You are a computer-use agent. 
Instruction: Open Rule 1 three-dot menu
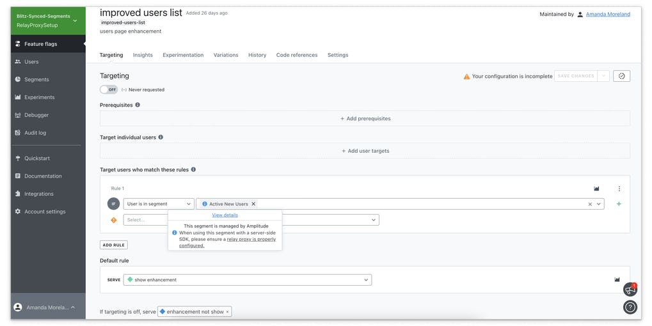[x=619, y=189]
